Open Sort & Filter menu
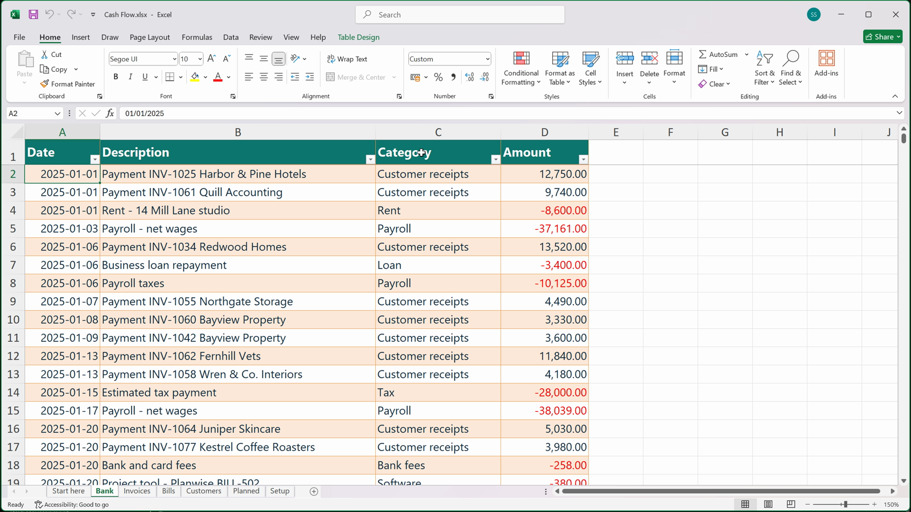Image resolution: width=911 pixels, height=512 pixels. tap(765, 68)
